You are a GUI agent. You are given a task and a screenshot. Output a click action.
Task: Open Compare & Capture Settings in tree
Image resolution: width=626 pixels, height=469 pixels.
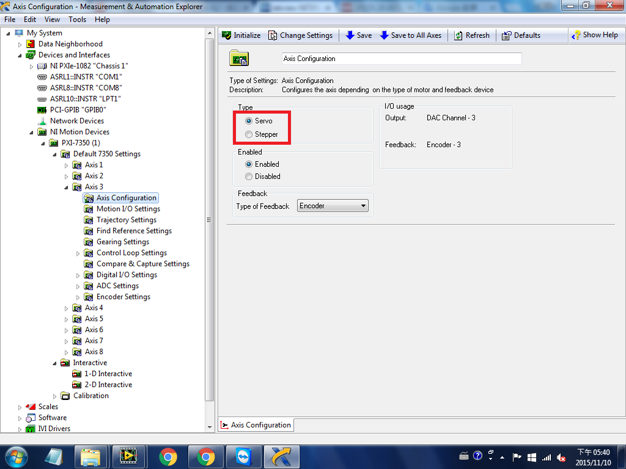click(x=143, y=264)
